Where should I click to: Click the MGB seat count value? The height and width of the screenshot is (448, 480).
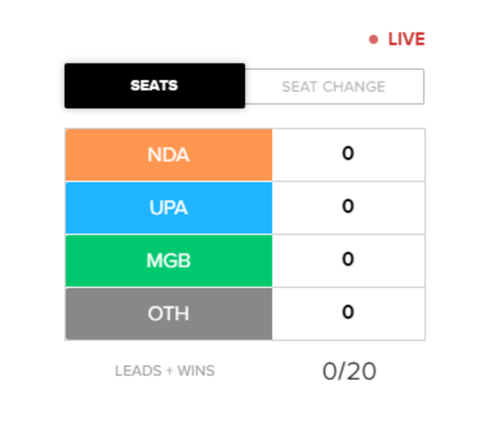pos(348,259)
